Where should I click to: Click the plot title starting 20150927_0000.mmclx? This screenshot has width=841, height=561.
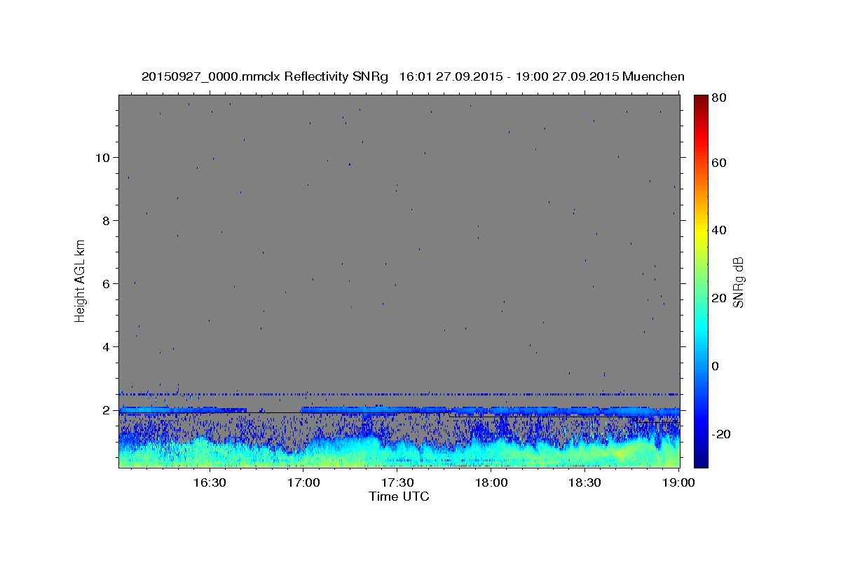pos(413,77)
